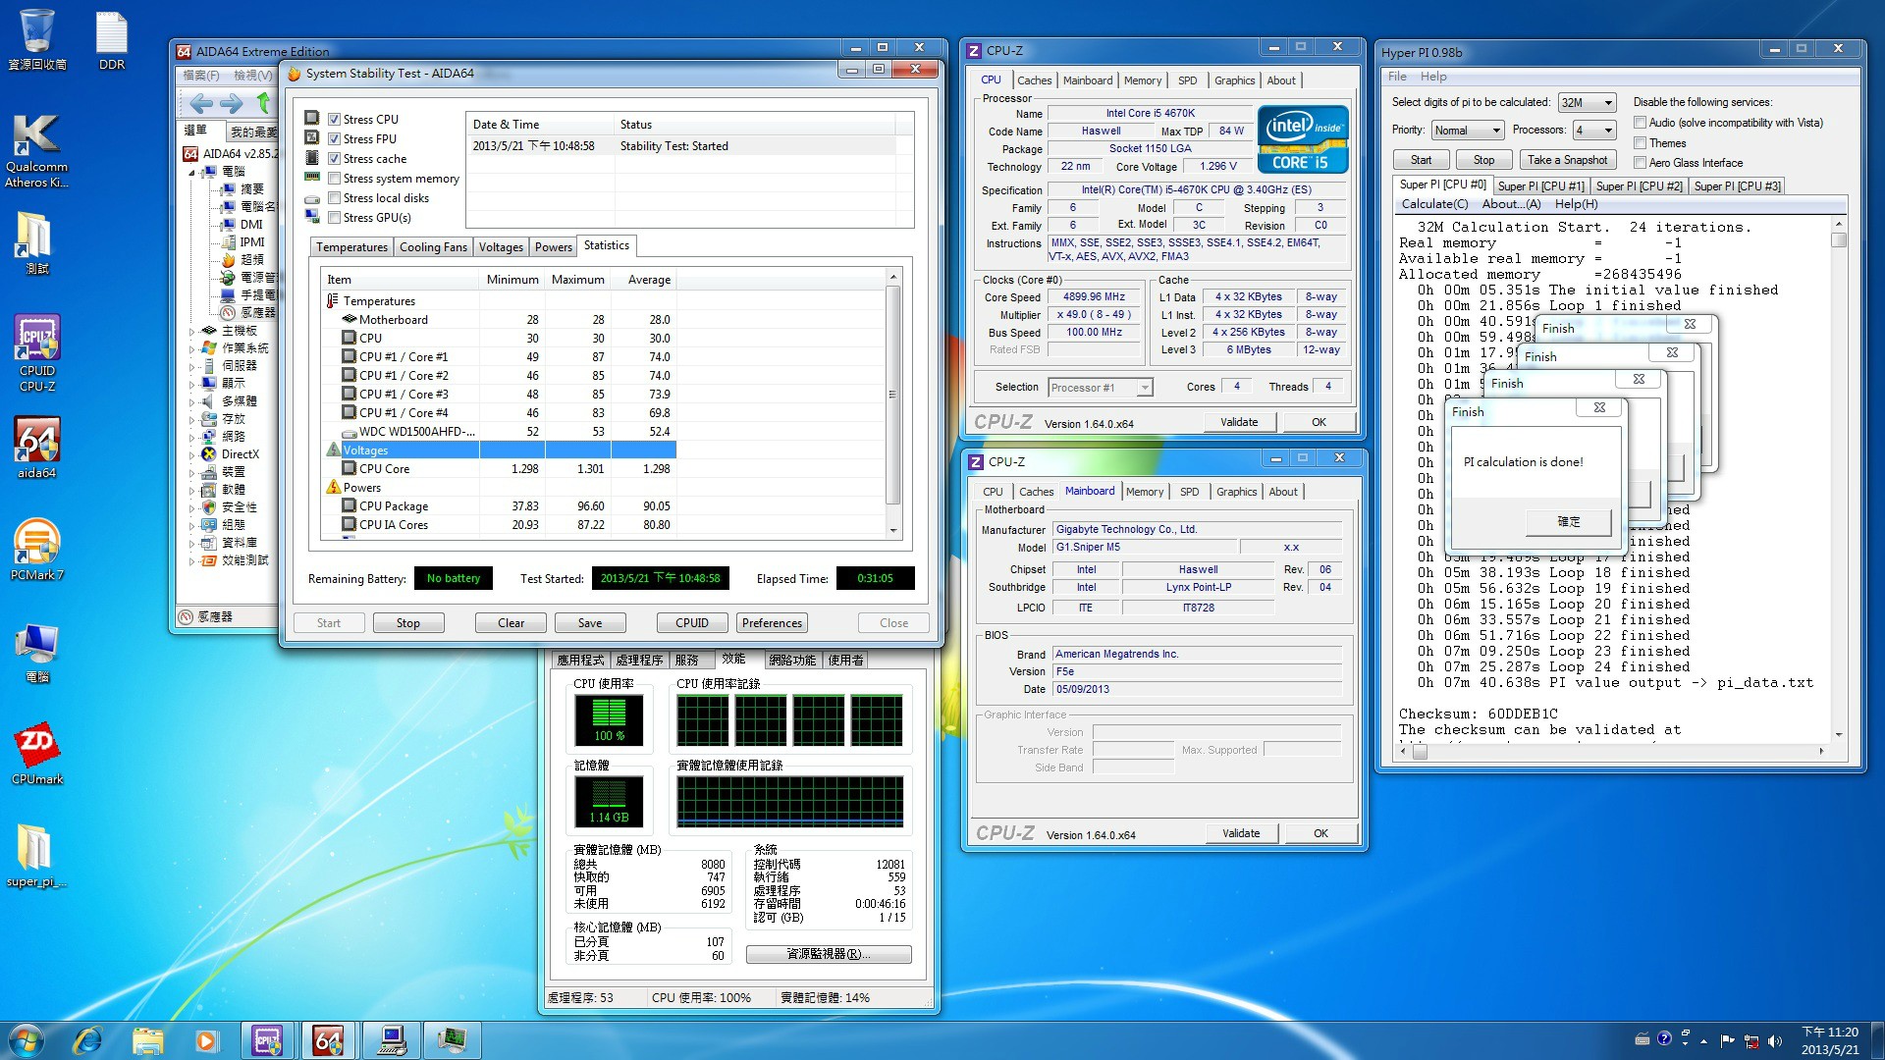
Task: Enable Stress system memory checkbox
Action: (334, 179)
